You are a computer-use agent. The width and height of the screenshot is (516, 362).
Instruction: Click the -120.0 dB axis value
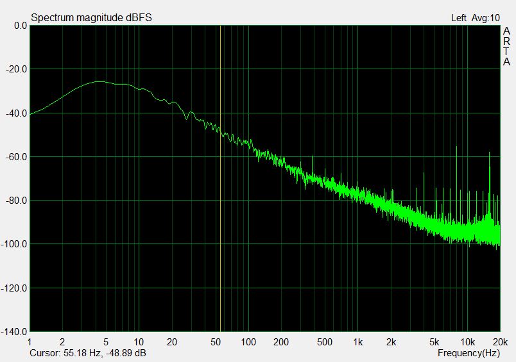coord(14,288)
